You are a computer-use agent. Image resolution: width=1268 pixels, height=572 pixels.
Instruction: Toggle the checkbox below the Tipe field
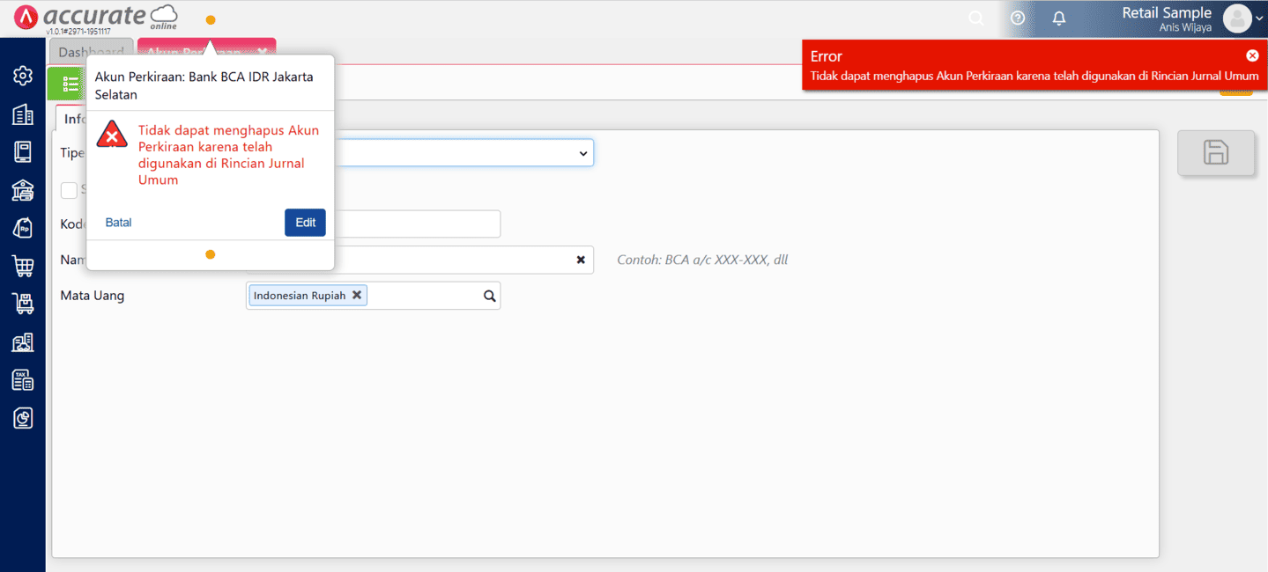(x=69, y=190)
